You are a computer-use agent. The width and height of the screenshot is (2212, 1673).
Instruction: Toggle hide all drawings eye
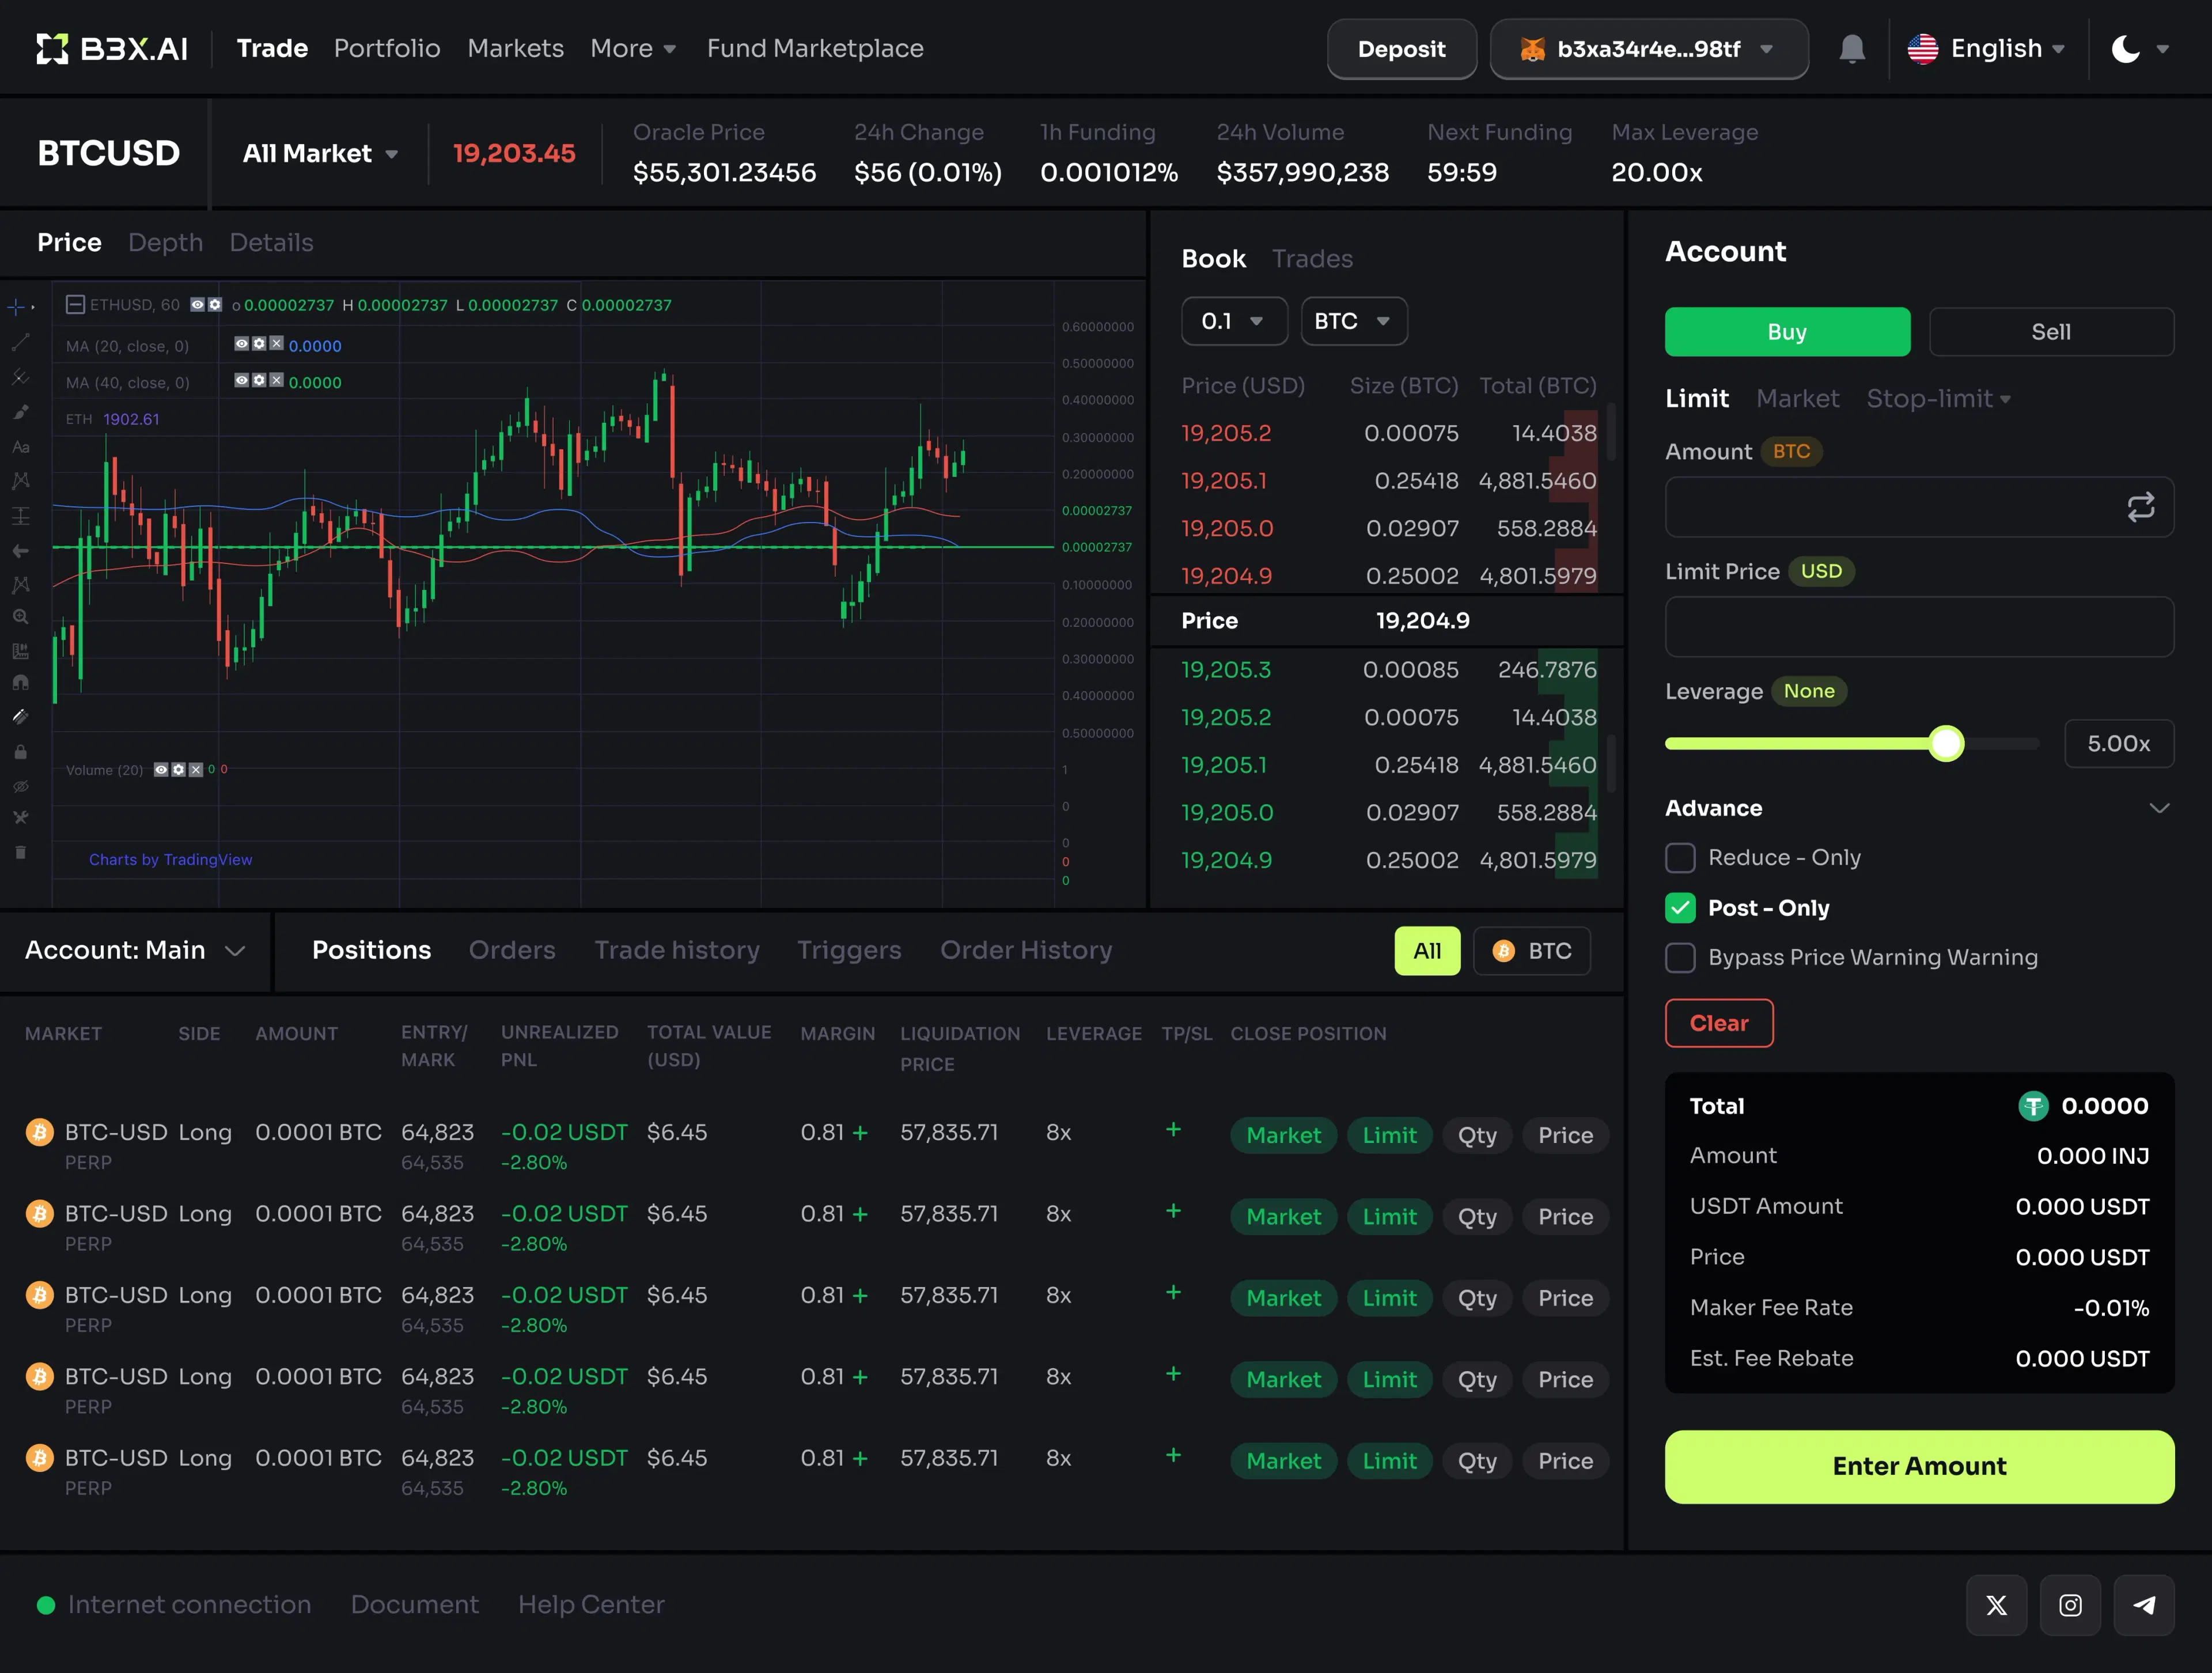(x=20, y=786)
